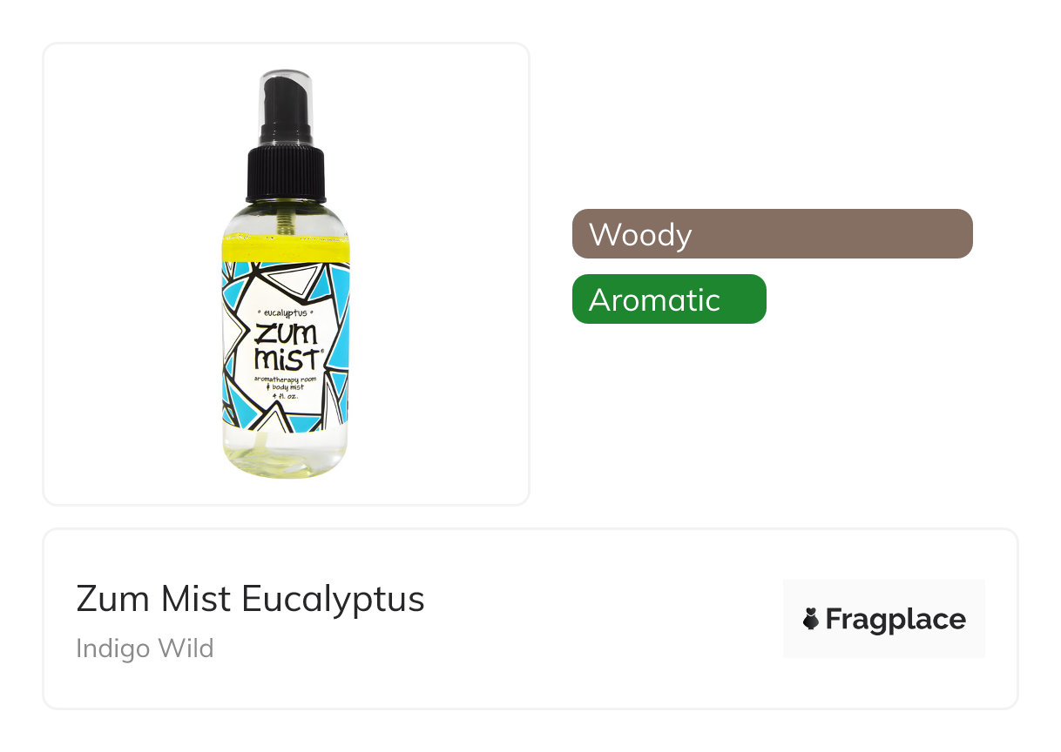Click the right end of Woody bar
The width and height of the screenshot is (1061, 752).
[x=958, y=233]
